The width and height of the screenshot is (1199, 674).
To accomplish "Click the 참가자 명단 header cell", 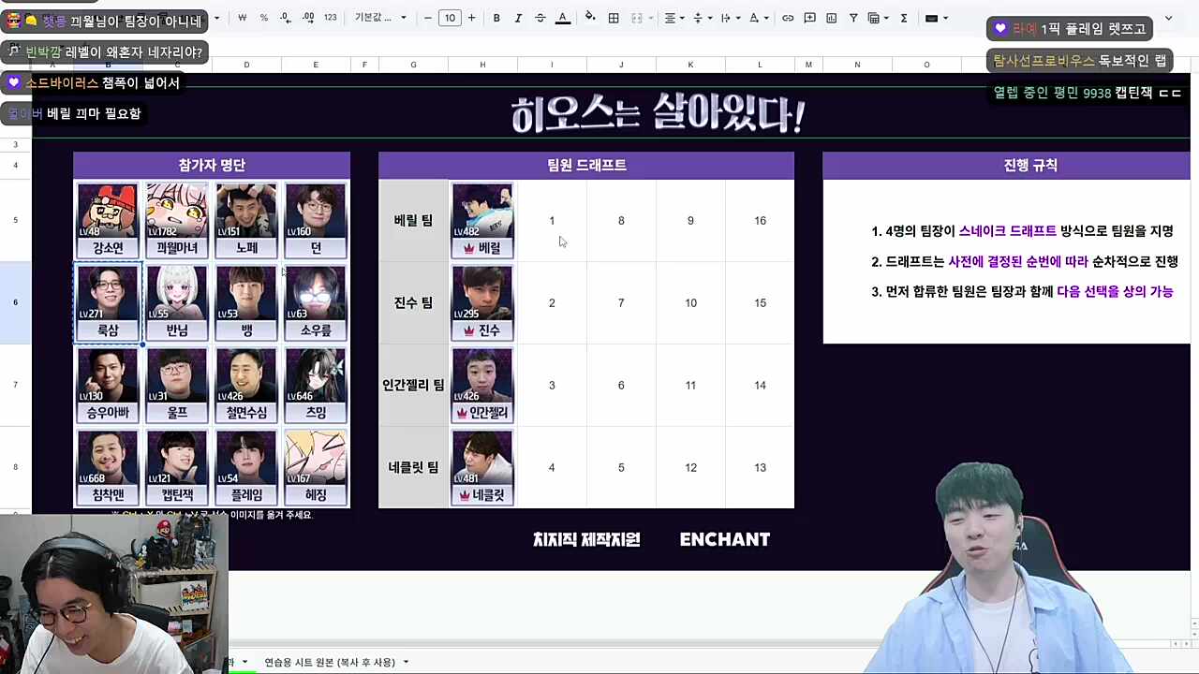I will coord(212,165).
